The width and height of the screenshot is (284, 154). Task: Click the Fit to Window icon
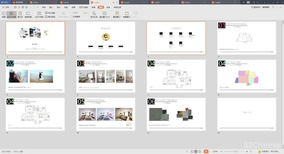[105, 13]
